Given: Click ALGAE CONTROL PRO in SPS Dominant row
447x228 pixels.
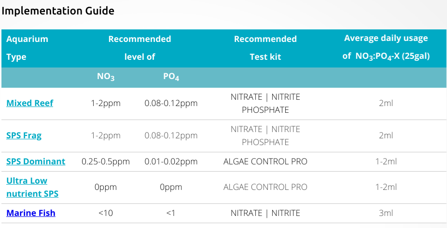Looking at the screenshot, I should [x=265, y=161].
